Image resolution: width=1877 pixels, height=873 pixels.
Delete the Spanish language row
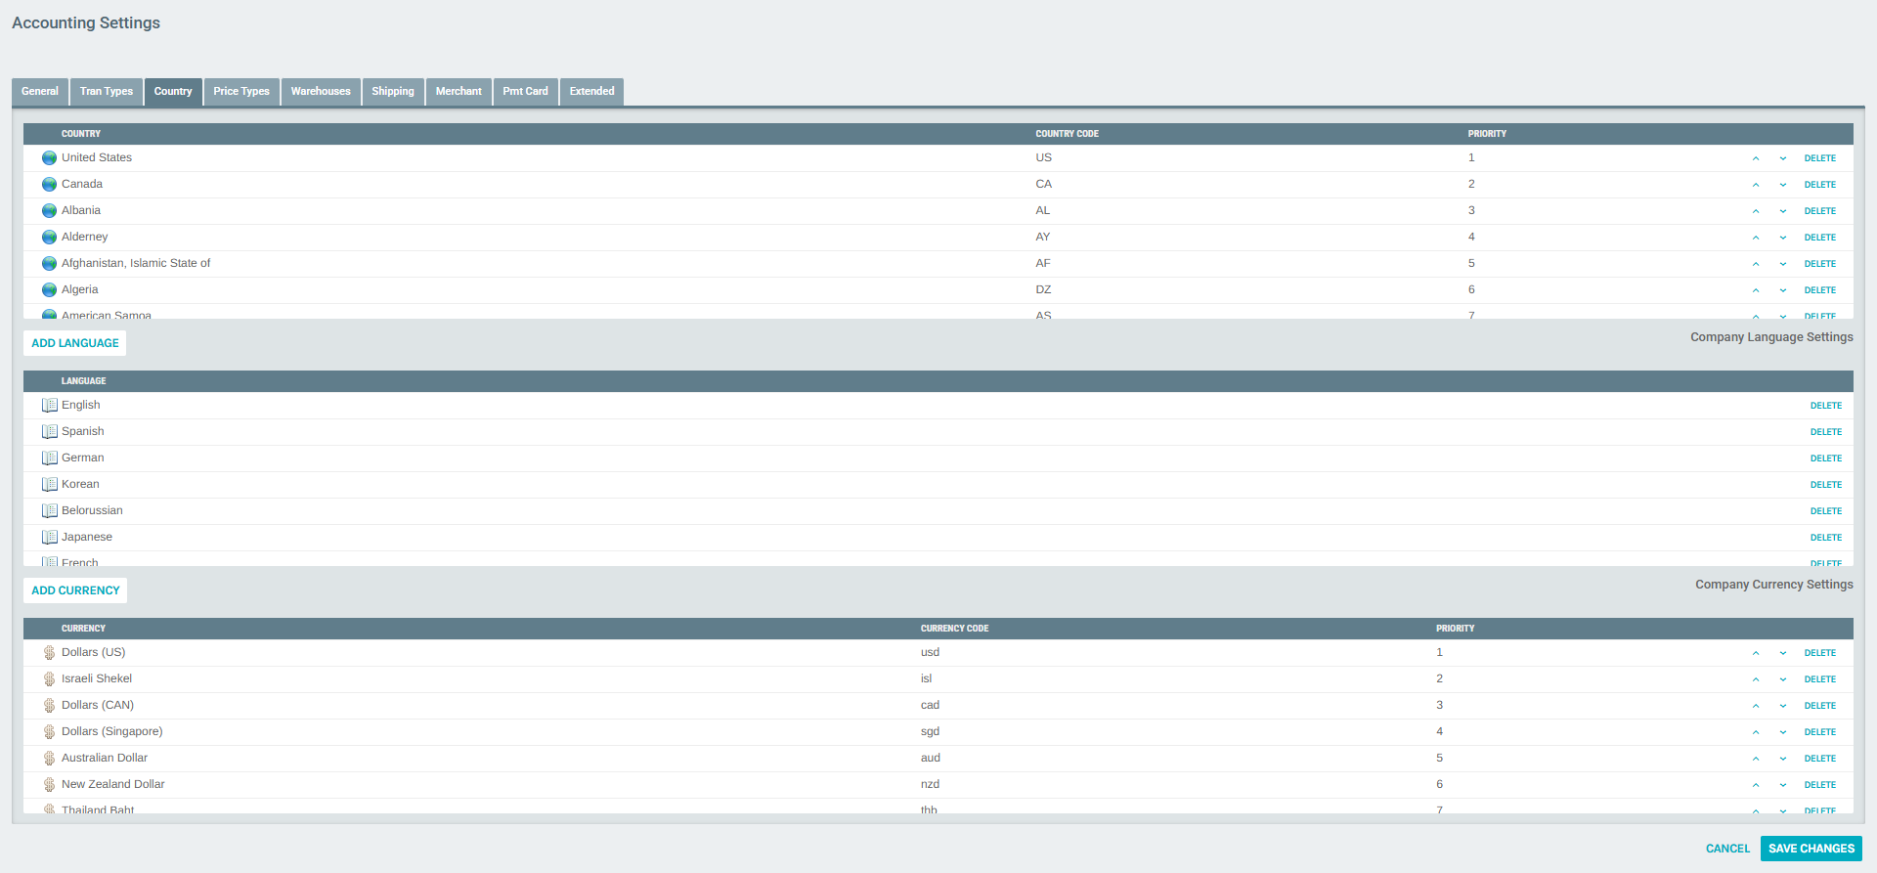point(1825,432)
